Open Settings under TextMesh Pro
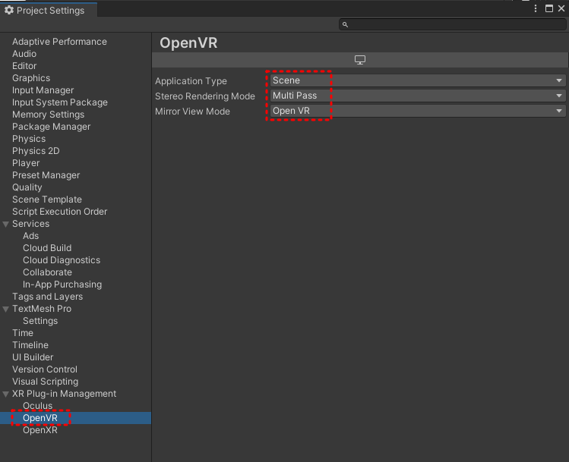 click(x=40, y=321)
